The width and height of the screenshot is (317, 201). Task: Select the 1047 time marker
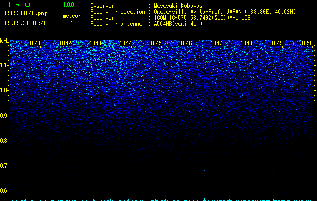(x=216, y=43)
